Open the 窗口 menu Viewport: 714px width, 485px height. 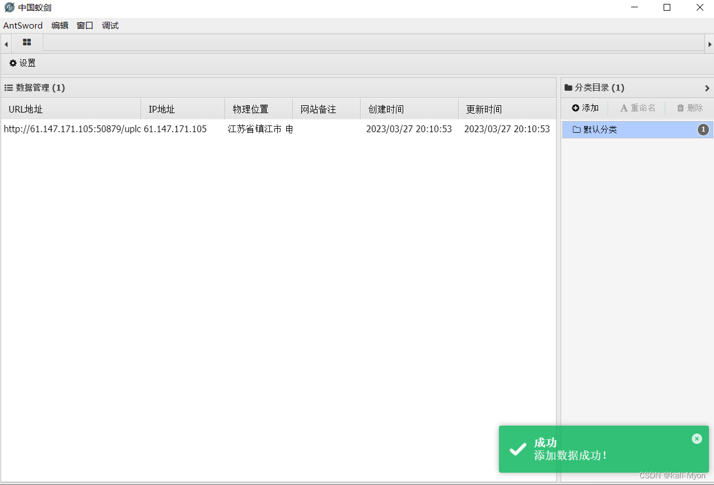tap(85, 26)
